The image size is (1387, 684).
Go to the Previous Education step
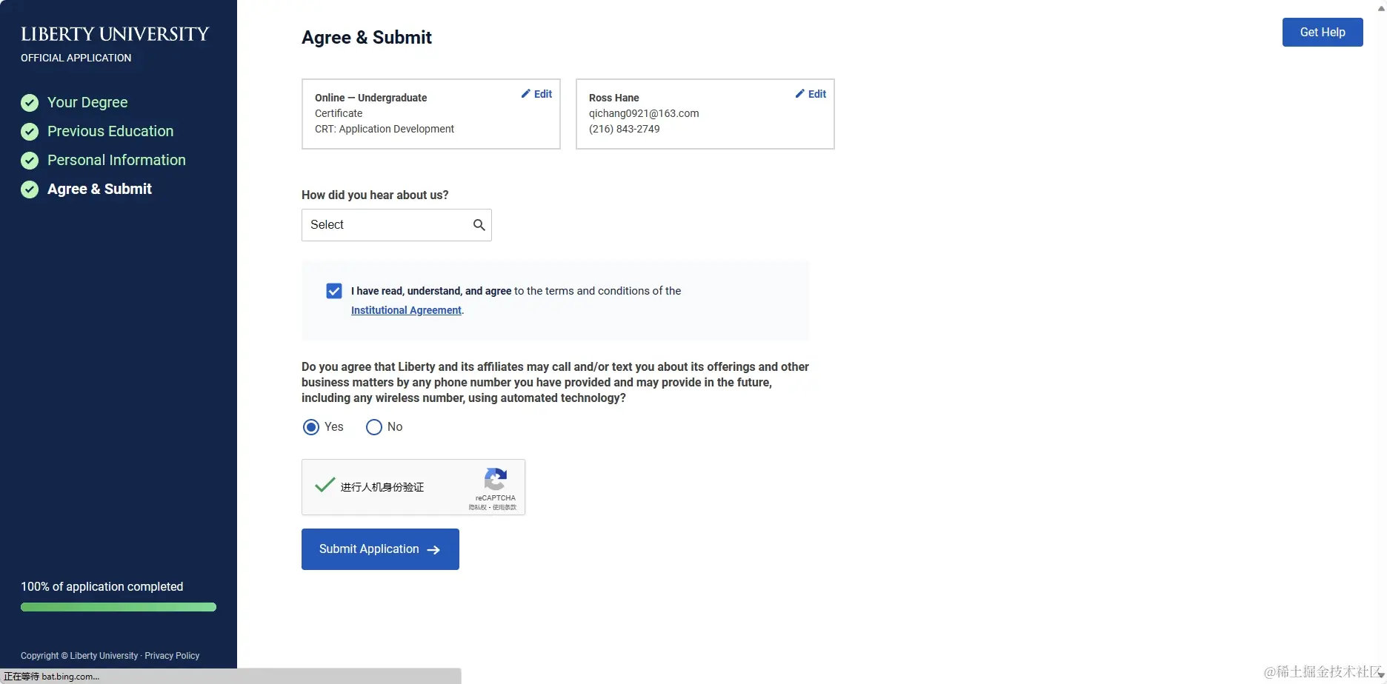tap(110, 131)
